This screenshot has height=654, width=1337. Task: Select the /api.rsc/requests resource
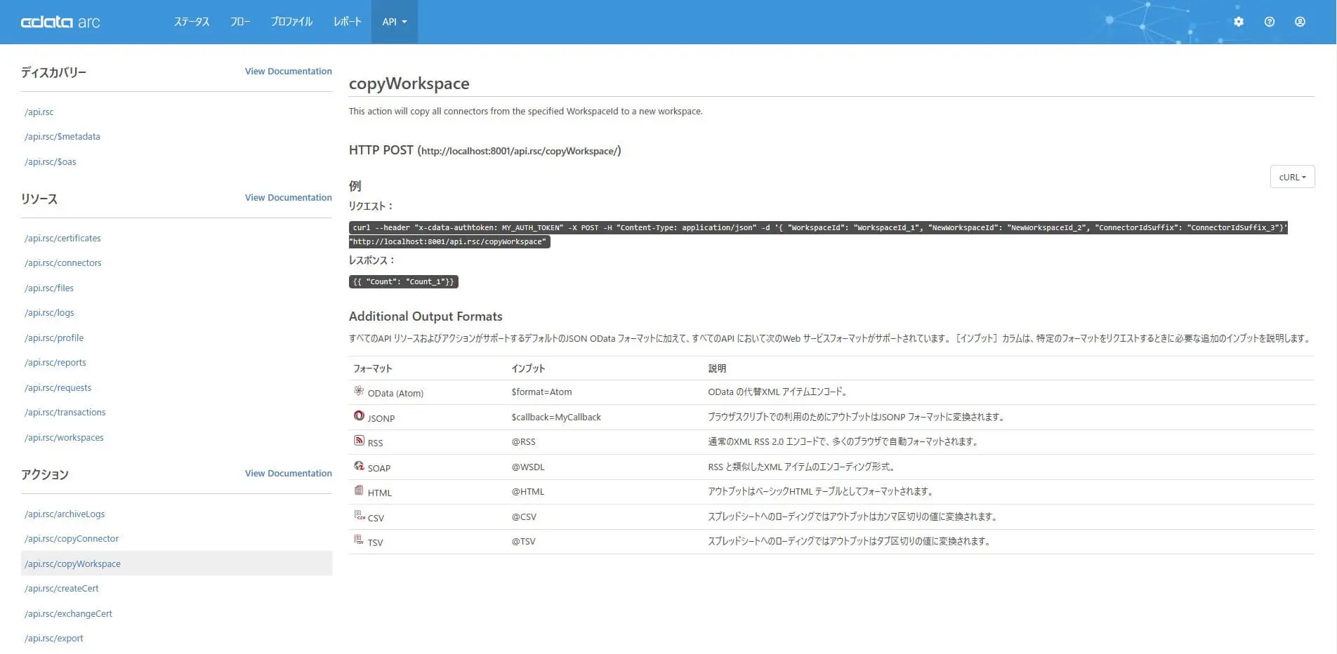(58, 388)
